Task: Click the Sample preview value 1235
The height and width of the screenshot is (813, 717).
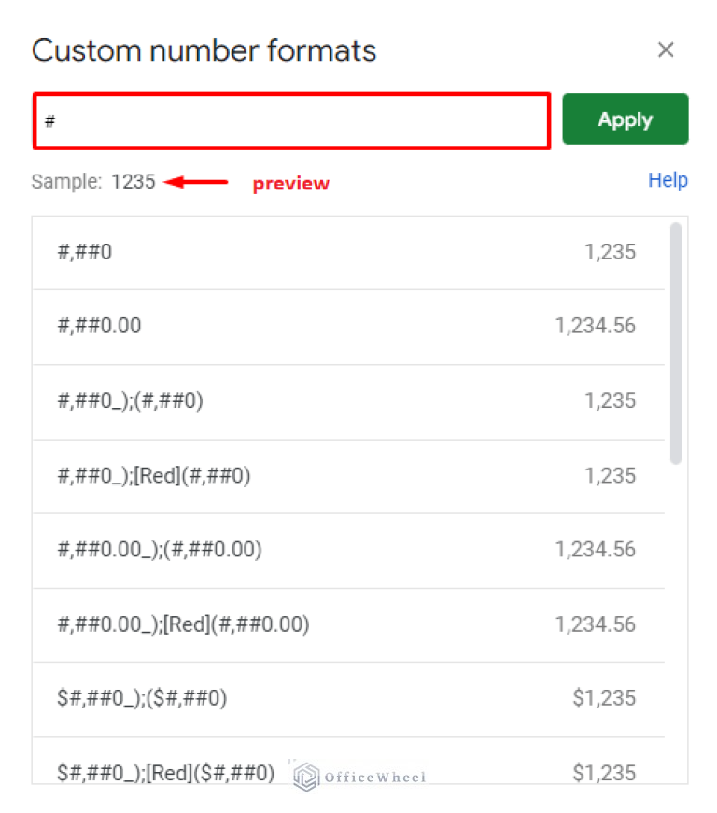Action: point(134,181)
